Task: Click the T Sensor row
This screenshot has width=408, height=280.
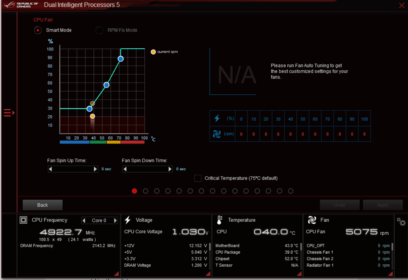Action: [257, 265]
